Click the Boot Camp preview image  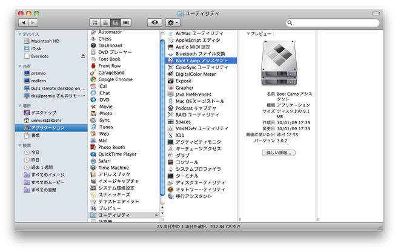[279, 63]
